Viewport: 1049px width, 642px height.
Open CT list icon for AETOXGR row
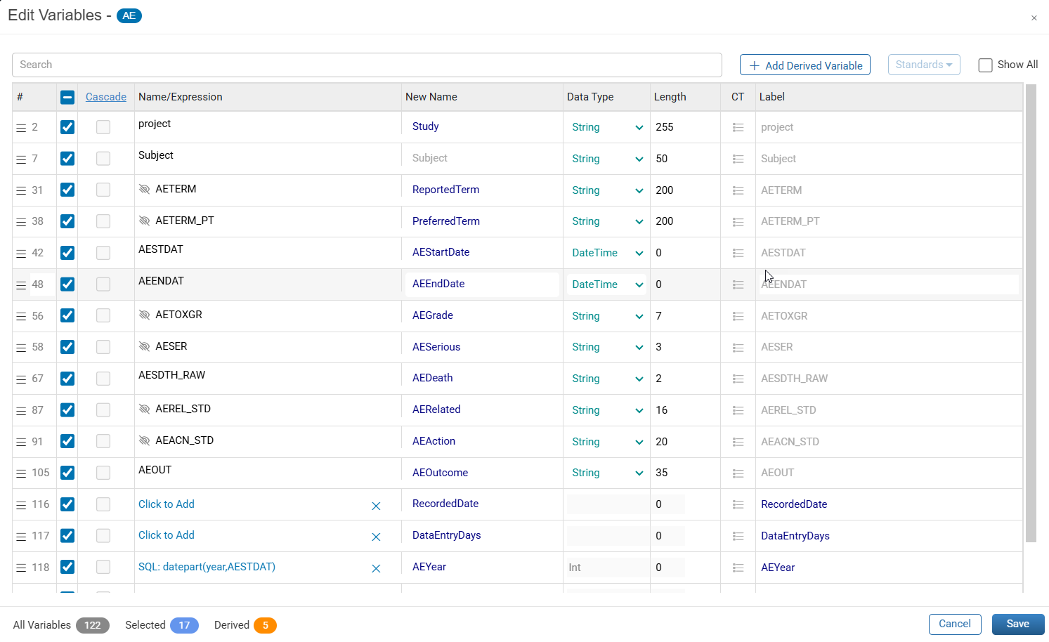tap(738, 317)
